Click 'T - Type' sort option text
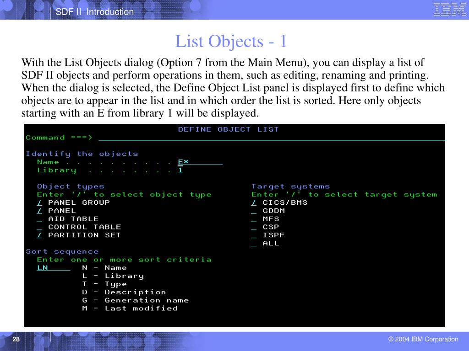The height and width of the screenshot is (351, 469). pyautogui.click(x=104, y=284)
